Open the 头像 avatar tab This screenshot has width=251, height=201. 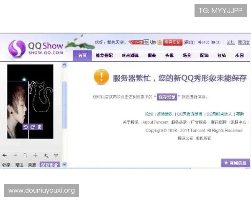169,55
